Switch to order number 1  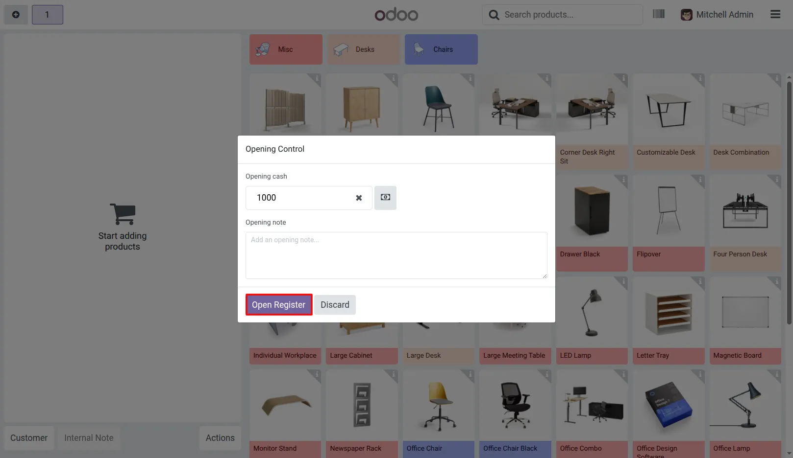point(48,15)
